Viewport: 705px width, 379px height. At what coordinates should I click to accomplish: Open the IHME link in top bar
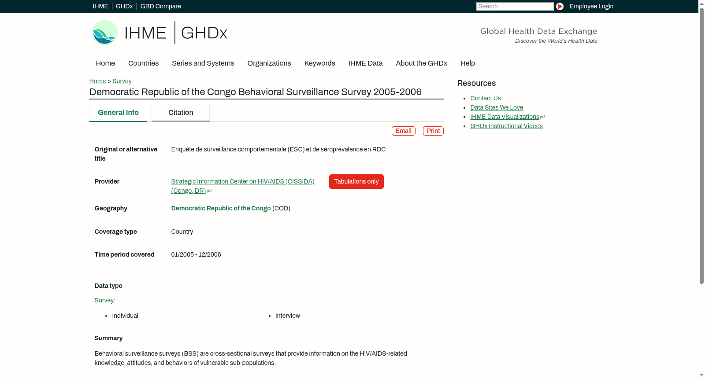tap(100, 6)
